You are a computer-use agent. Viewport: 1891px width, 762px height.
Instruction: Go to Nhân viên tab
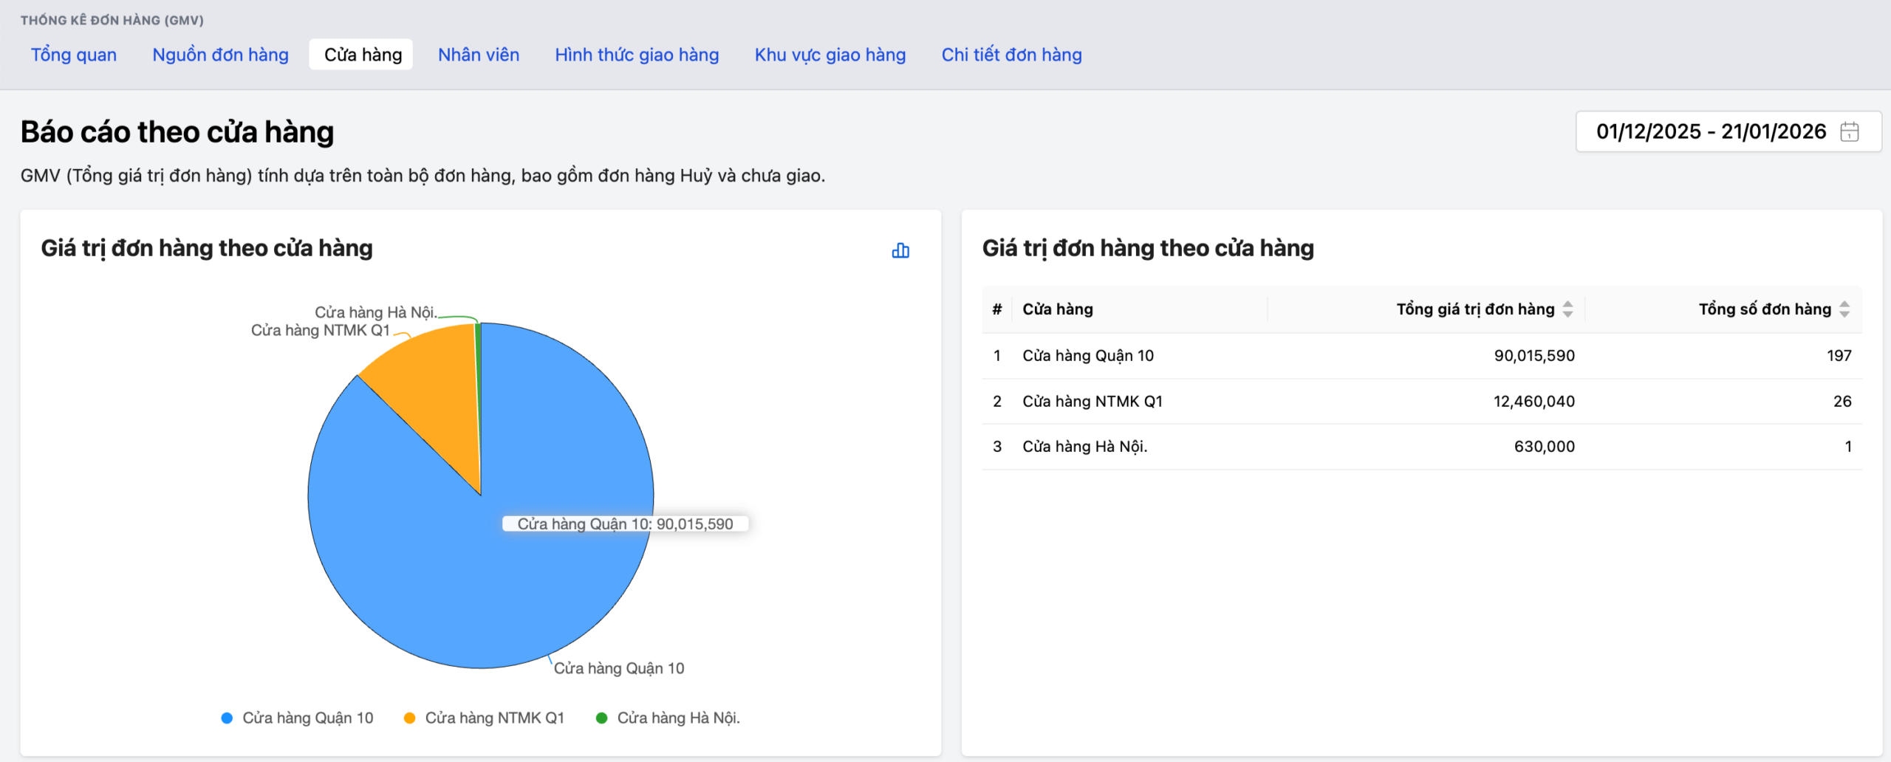pos(479,55)
